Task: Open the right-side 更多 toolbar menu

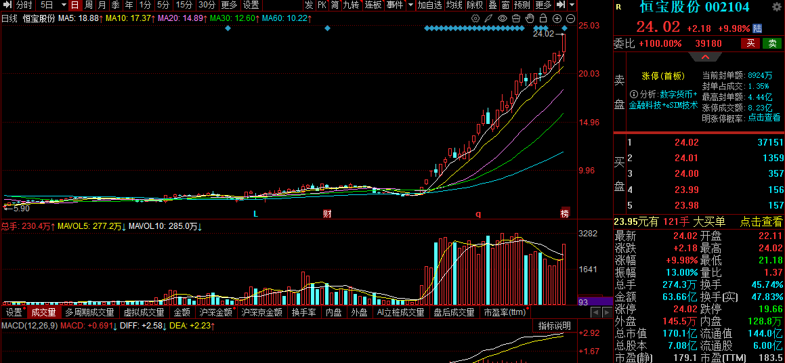Action: [x=543, y=5]
